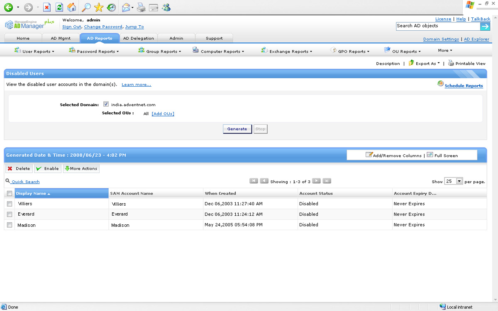Open Full Screen view
This screenshot has width=498, height=311.
(442, 155)
